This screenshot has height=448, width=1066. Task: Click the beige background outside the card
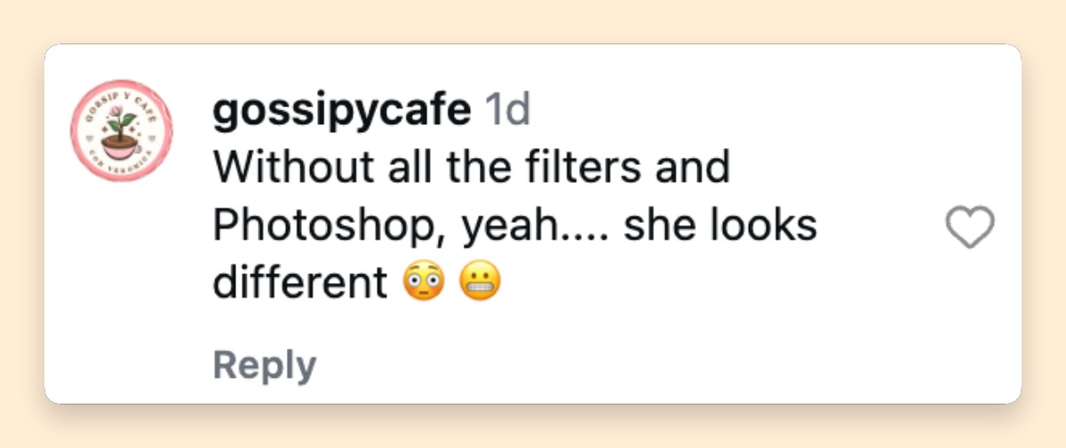[533, 21]
